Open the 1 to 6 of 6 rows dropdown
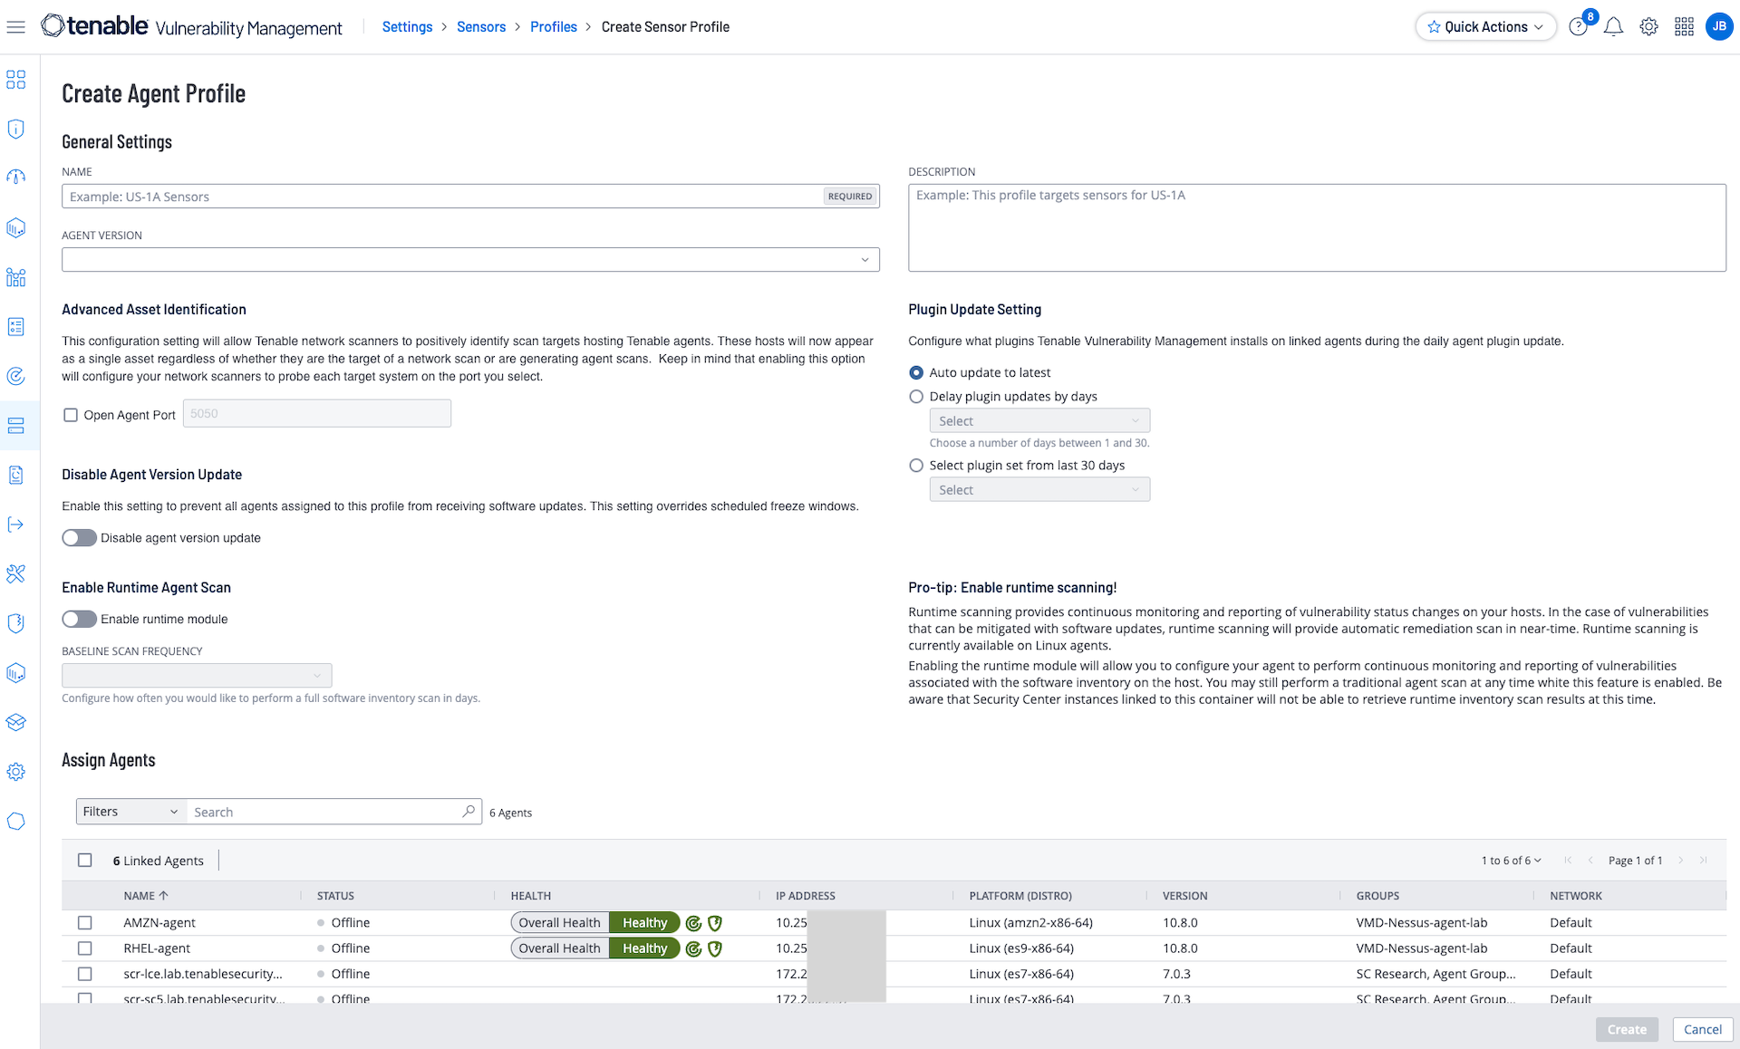 tap(1511, 861)
